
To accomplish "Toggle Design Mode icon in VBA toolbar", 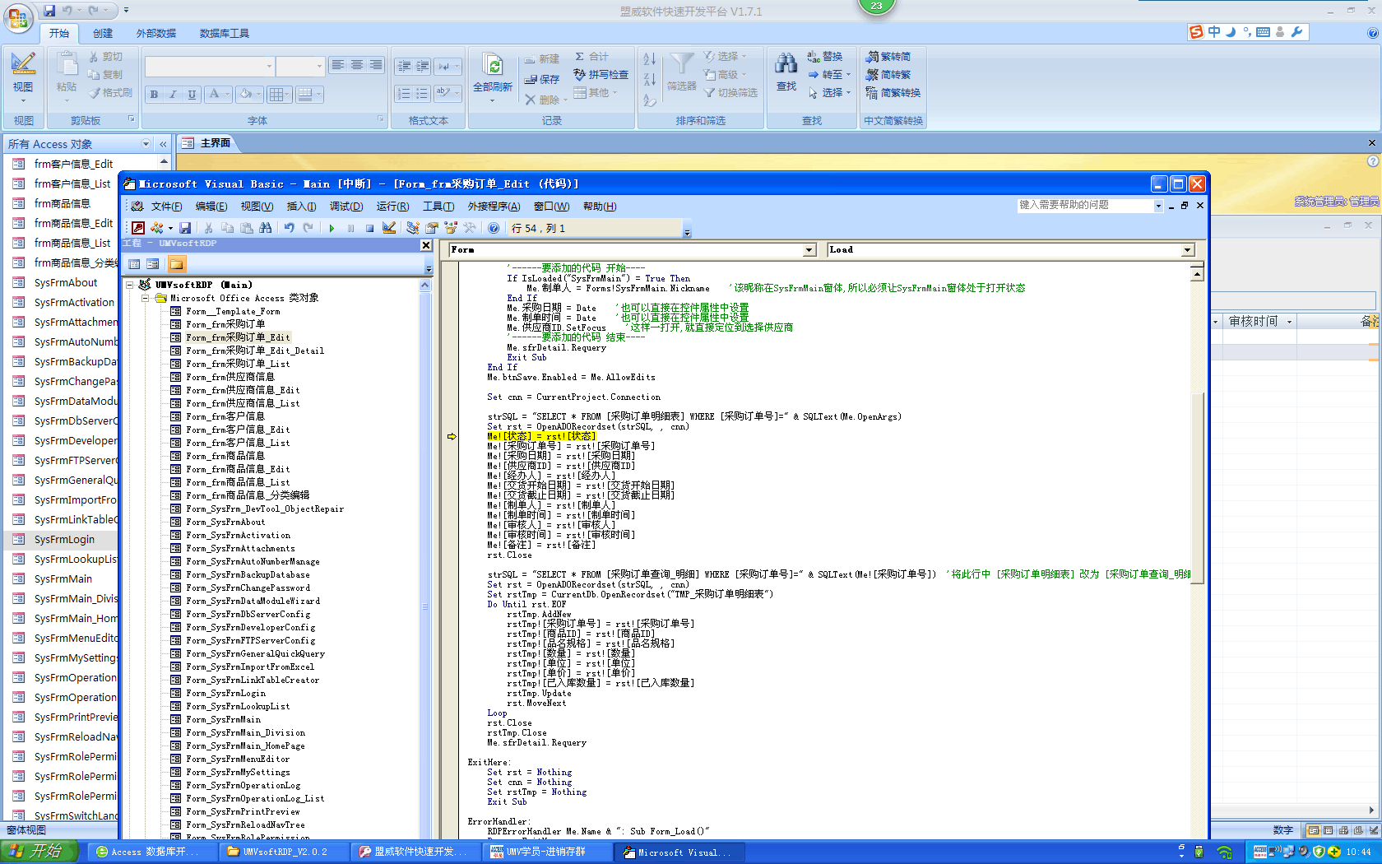I will coord(389,228).
